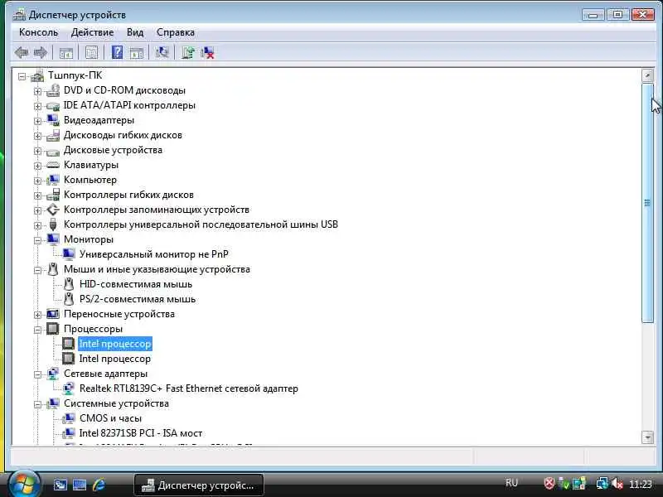Select the Клавиатуры category label

tap(91, 165)
